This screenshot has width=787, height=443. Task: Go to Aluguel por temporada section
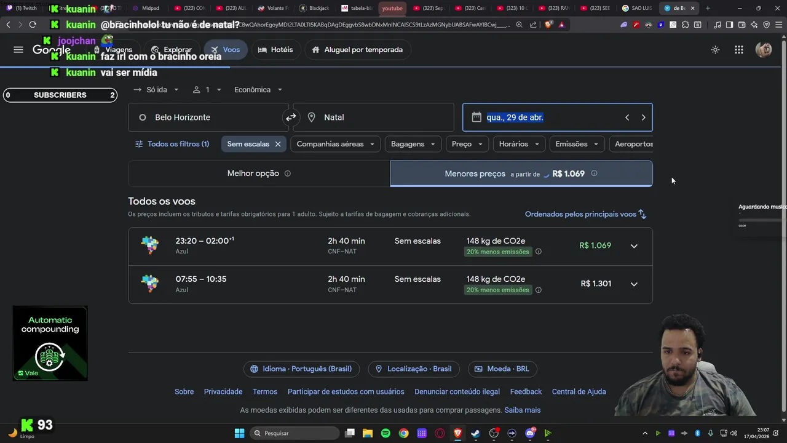coord(357,50)
